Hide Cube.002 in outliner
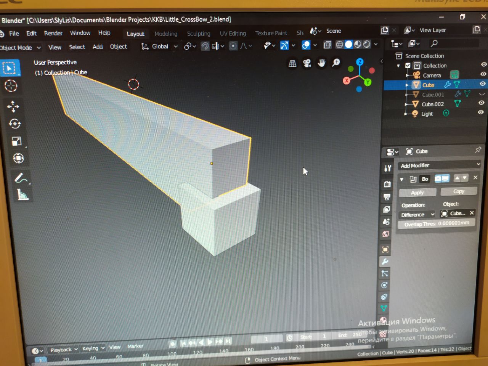 click(481, 103)
